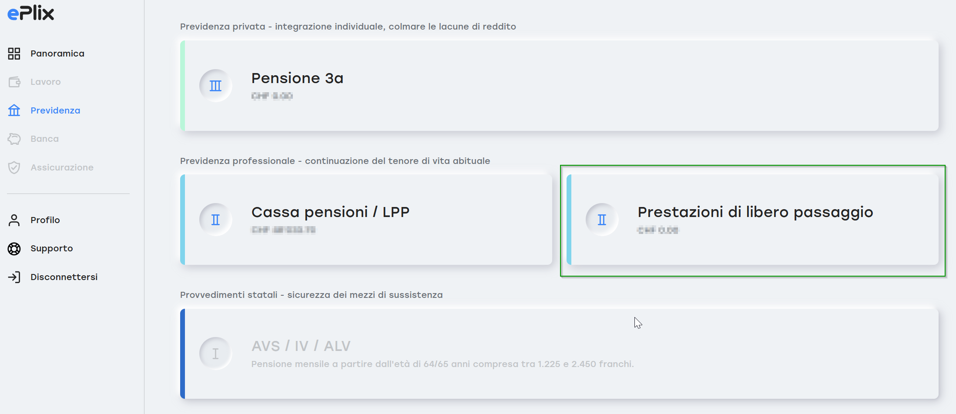The width and height of the screenshot is (956, 414).
Task: Click the Pensione 3a pillar III icon
Action: click(x=215, y=86)
